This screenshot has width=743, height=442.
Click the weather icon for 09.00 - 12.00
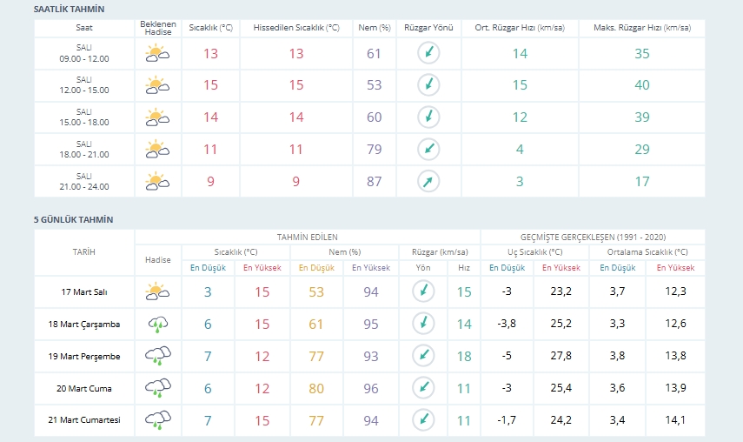(x=157, y=54)
